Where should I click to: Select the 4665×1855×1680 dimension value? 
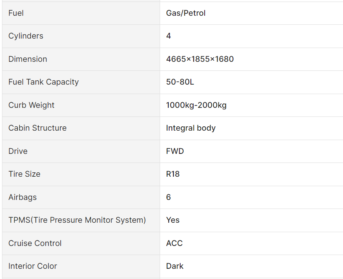point(200,59)
